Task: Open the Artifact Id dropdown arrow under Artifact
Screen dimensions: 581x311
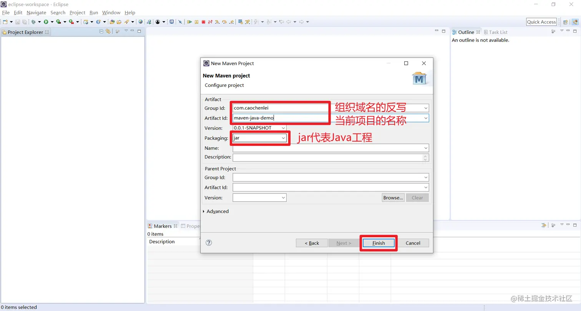Action: [426, 118]
